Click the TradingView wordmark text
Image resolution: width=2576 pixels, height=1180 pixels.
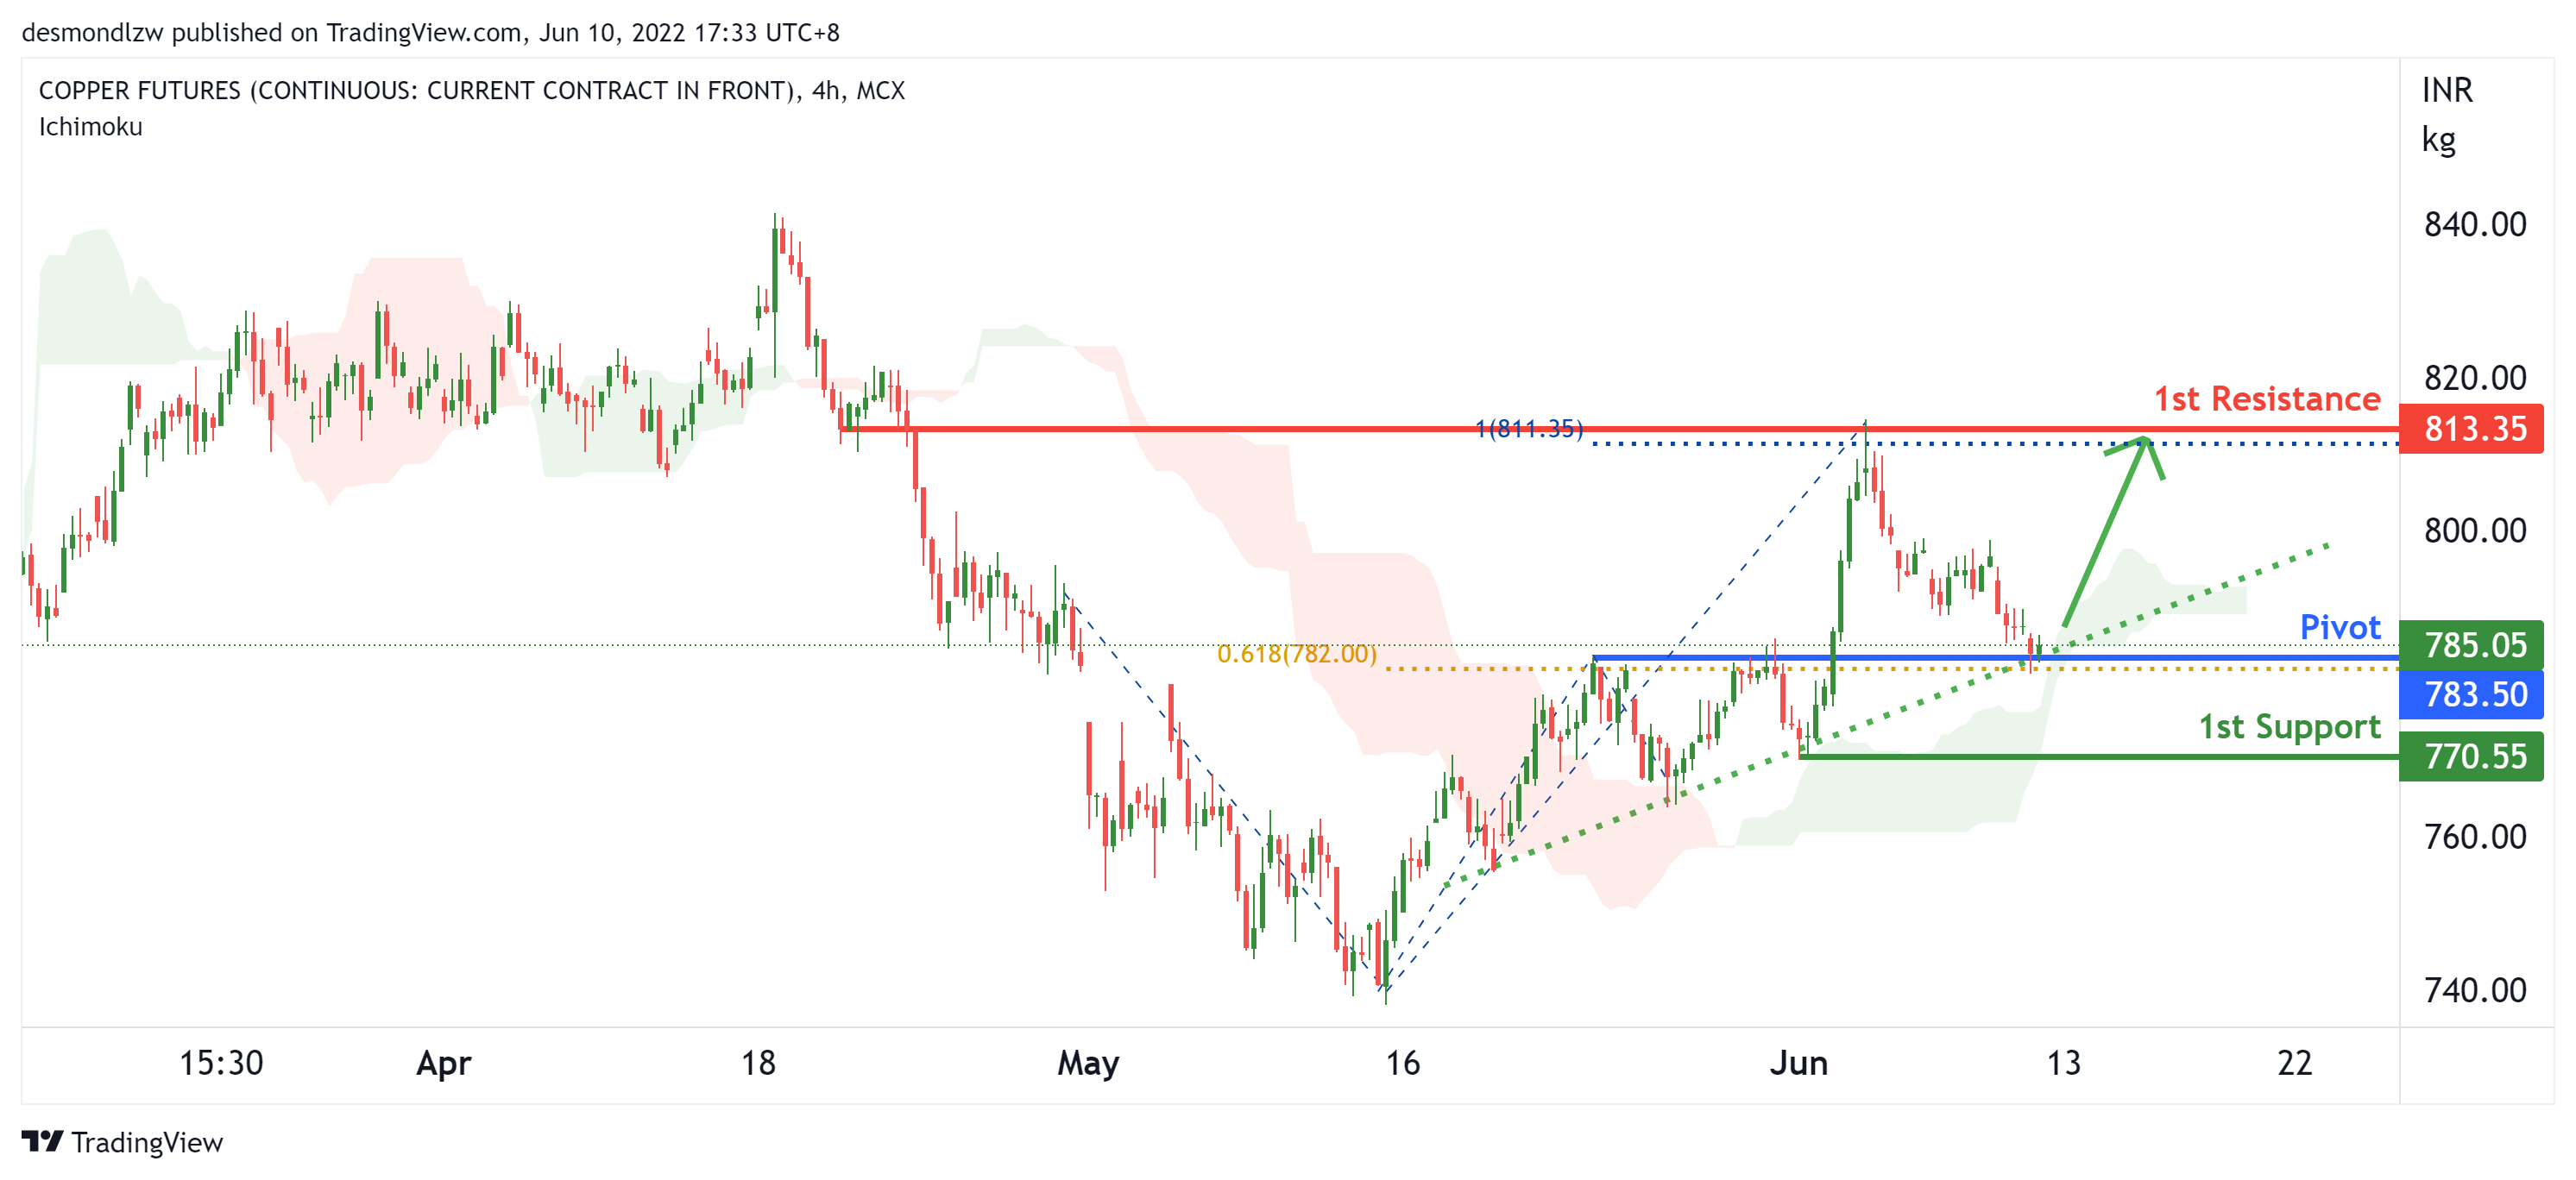147,1142
